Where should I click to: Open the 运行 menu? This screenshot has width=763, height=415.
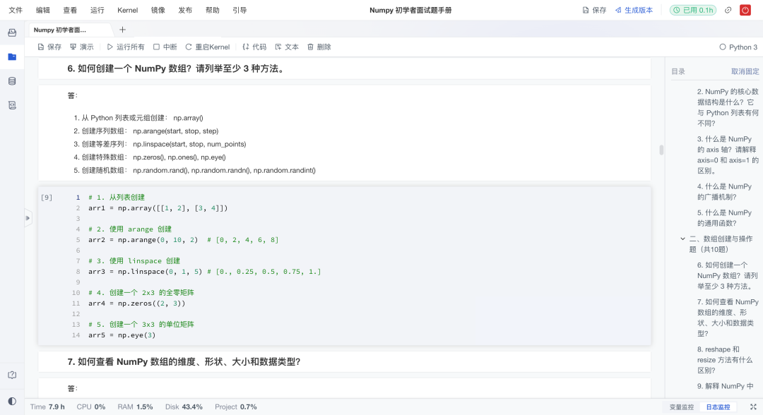point(97,10)
